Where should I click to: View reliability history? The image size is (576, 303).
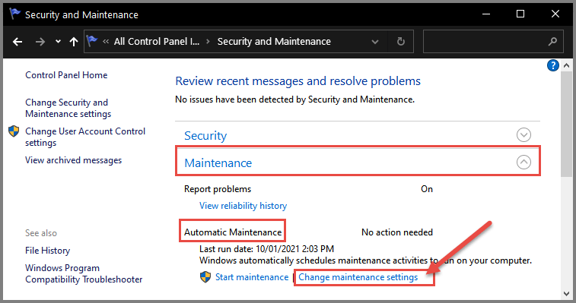(x=243, y=206)
